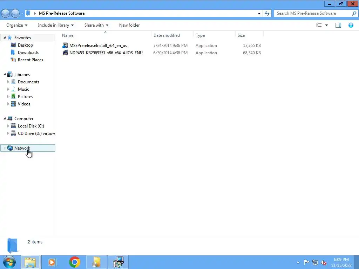Viewport: 359px width, 269px height.
Task: Click the Videos library icon
Action: click(x=13, y=104)
